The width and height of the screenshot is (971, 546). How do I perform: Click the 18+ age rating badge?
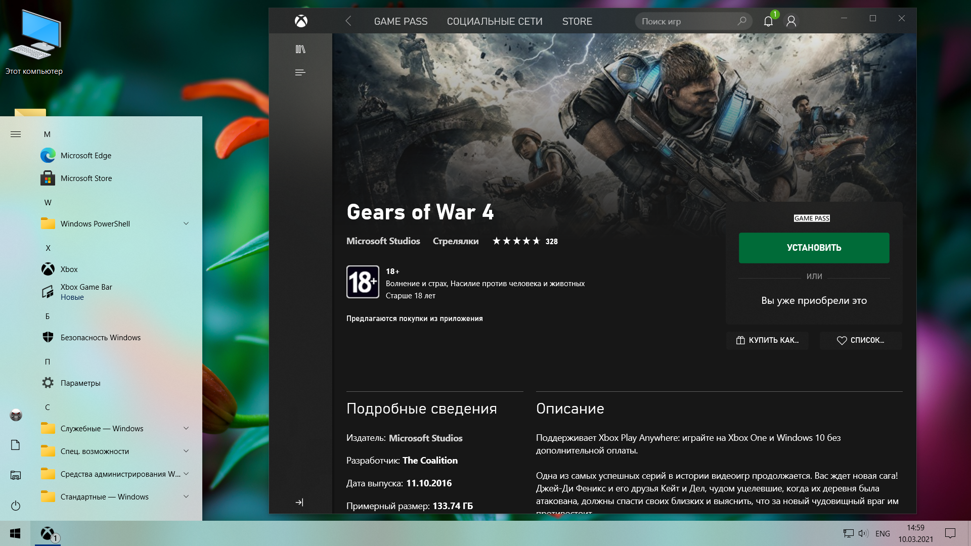(363, 282)
